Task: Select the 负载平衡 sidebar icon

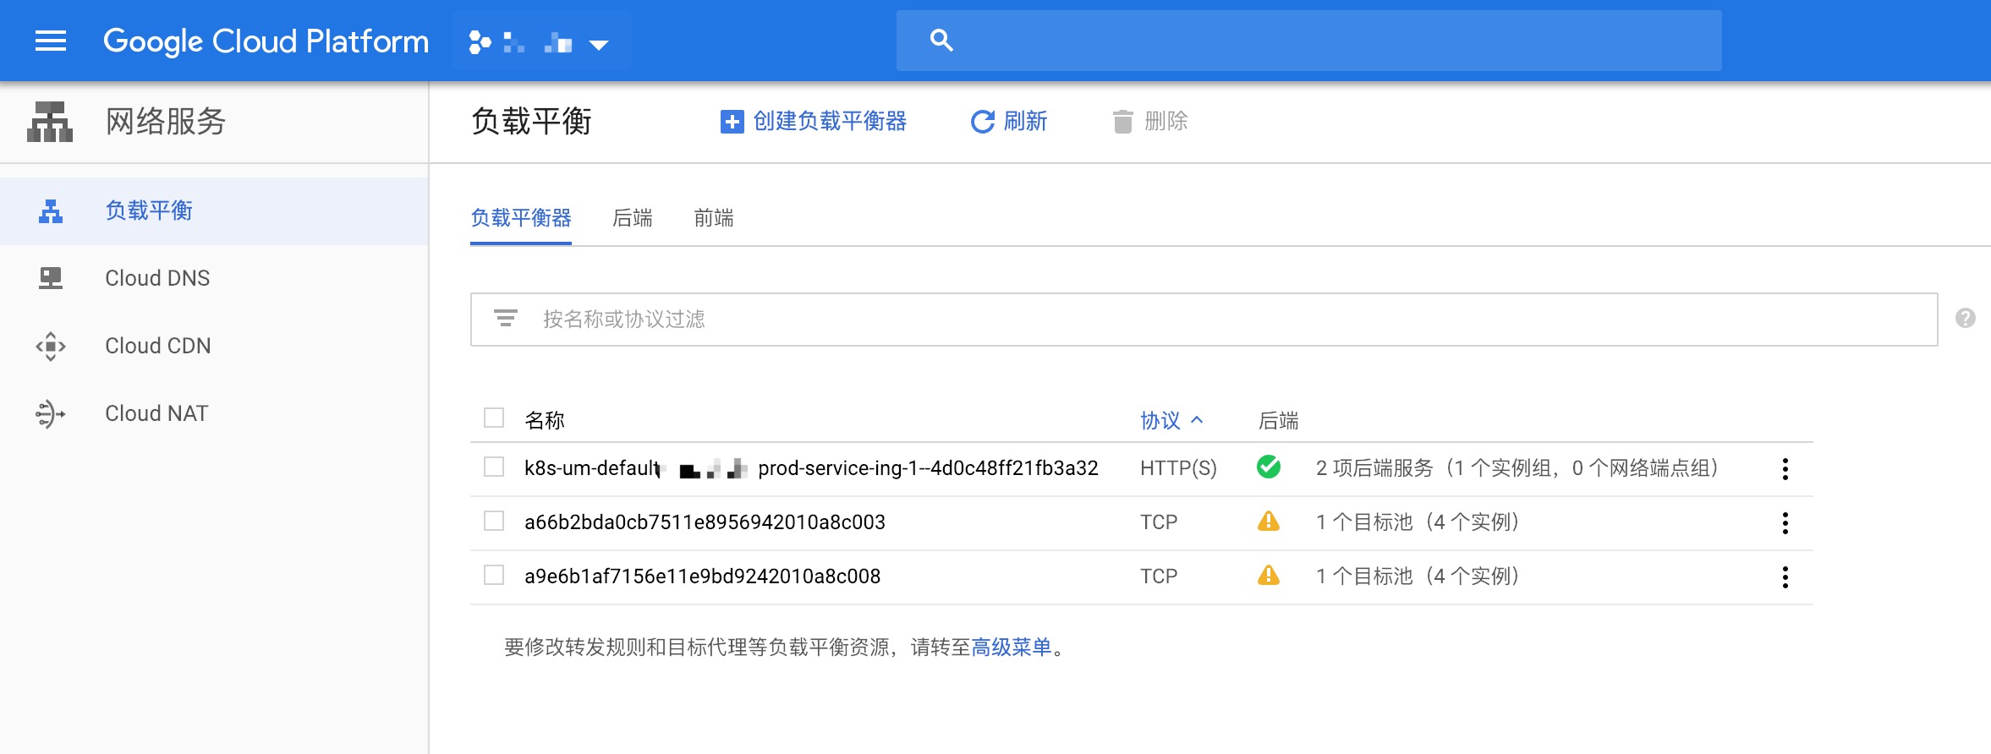Action: point(51,211)
